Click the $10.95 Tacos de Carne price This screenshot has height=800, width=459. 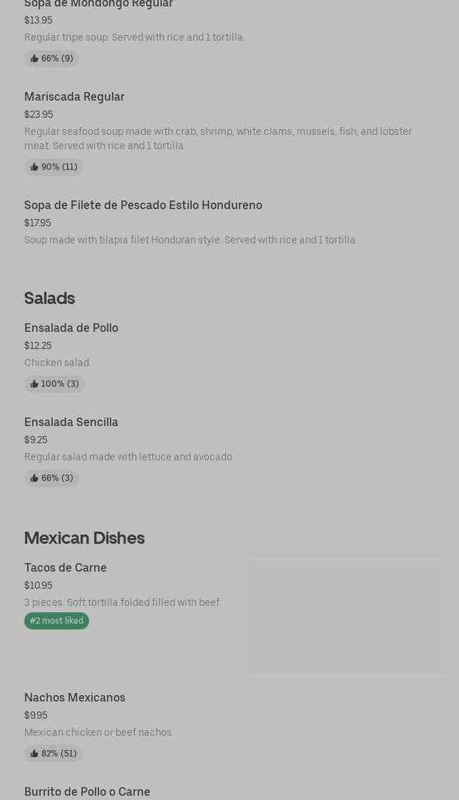click(x=38, y=585)
